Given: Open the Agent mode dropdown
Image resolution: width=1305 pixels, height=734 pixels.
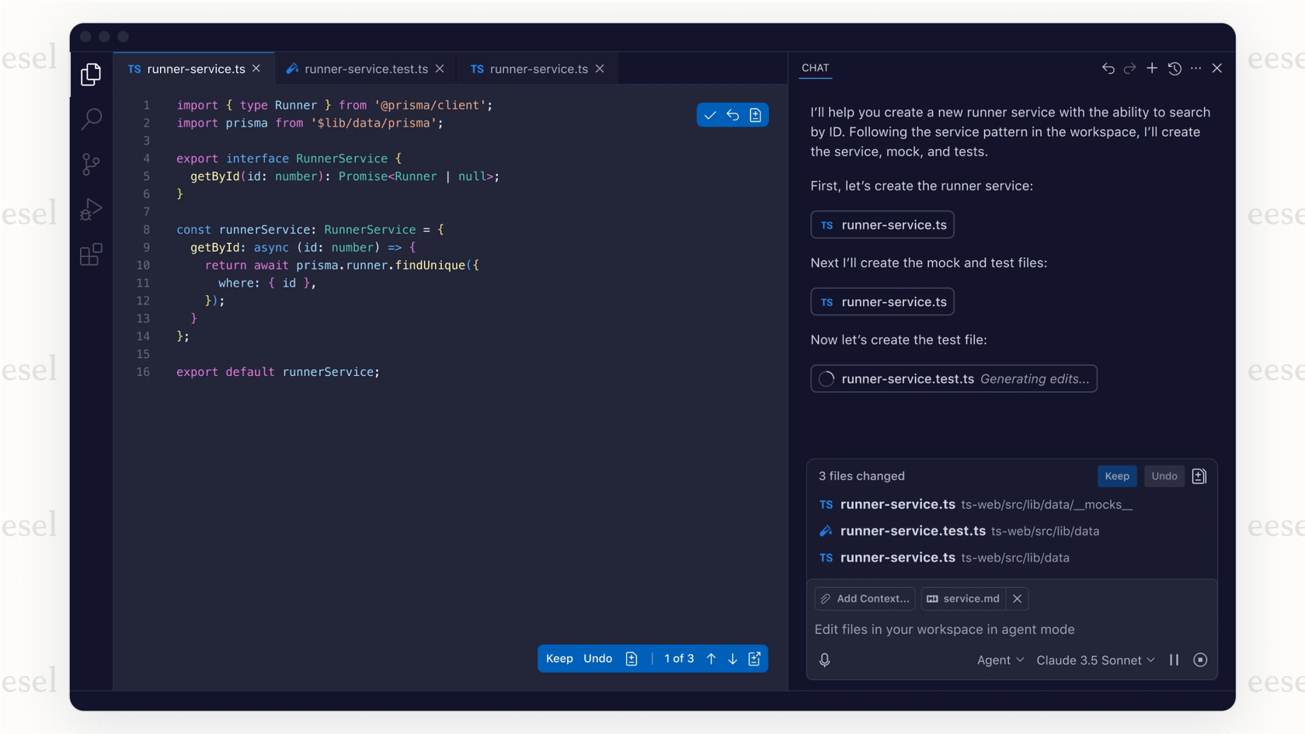Looking at the screenshot, I should click(1000, 659).
